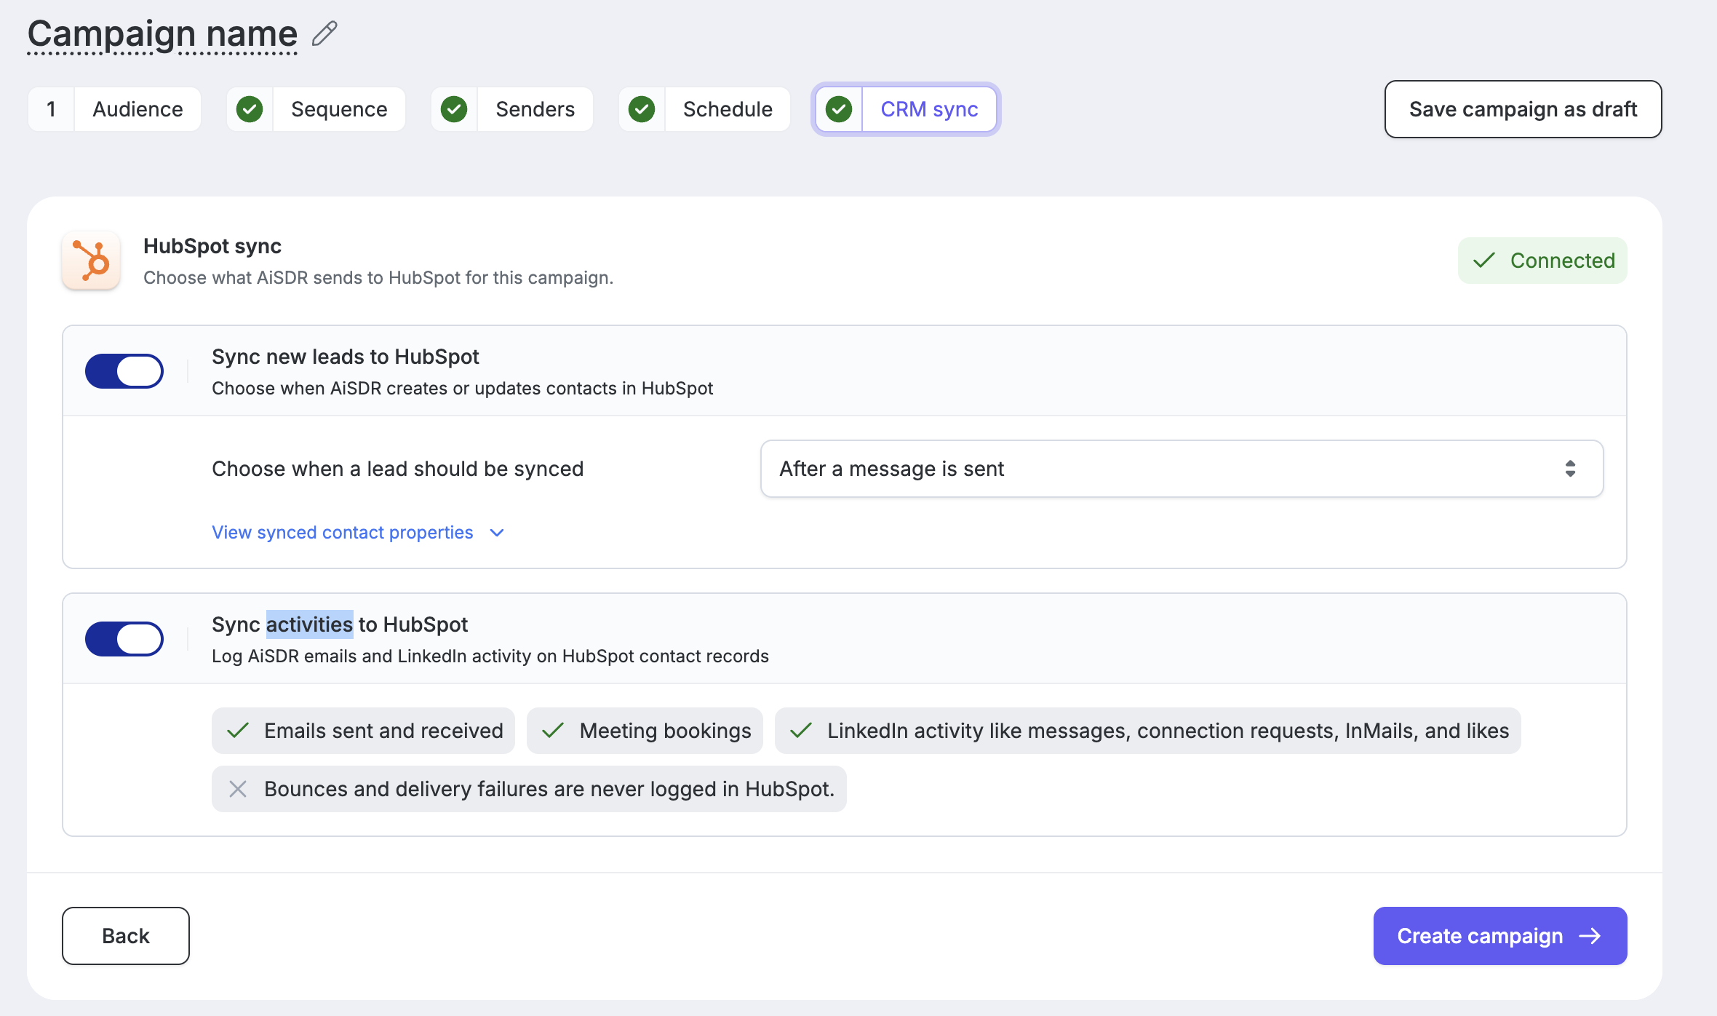Click the pencil edit icon beside Campaign name
Image resolution: width=1717 pixels, height=1016 pixels.
point(324,33)
